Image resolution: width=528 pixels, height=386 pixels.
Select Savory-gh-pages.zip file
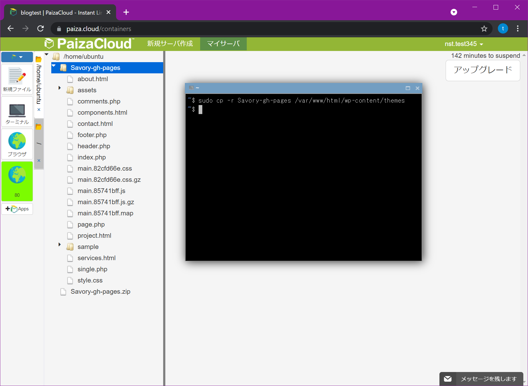pos(100,292)
